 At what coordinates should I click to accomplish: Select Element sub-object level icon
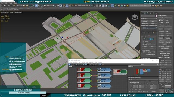tap(153, 39)
